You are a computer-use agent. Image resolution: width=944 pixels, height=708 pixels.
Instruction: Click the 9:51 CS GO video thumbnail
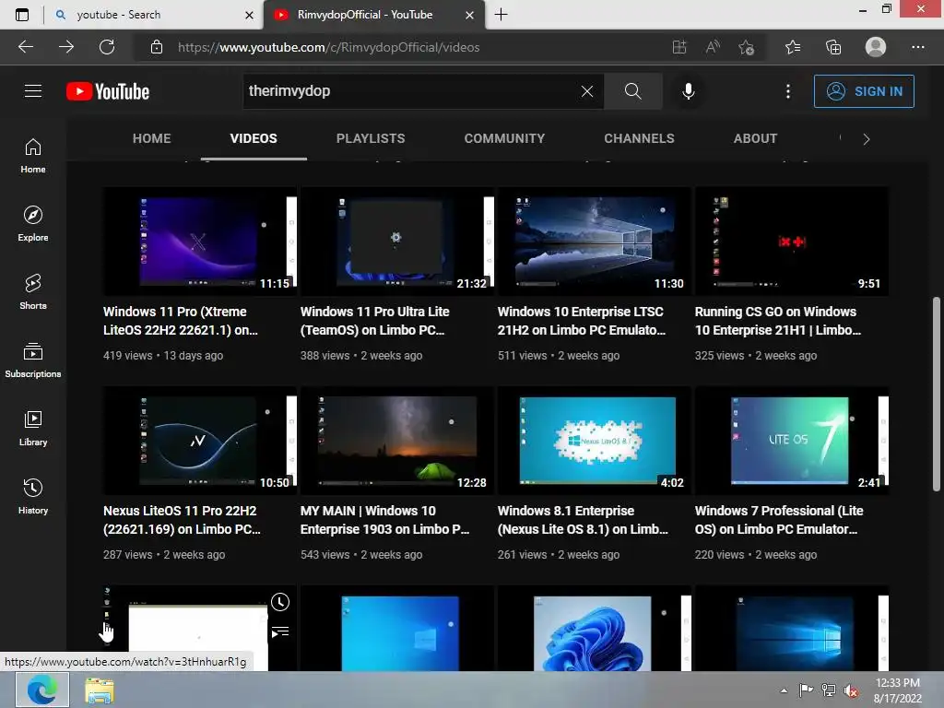click(x=791, y=241)
